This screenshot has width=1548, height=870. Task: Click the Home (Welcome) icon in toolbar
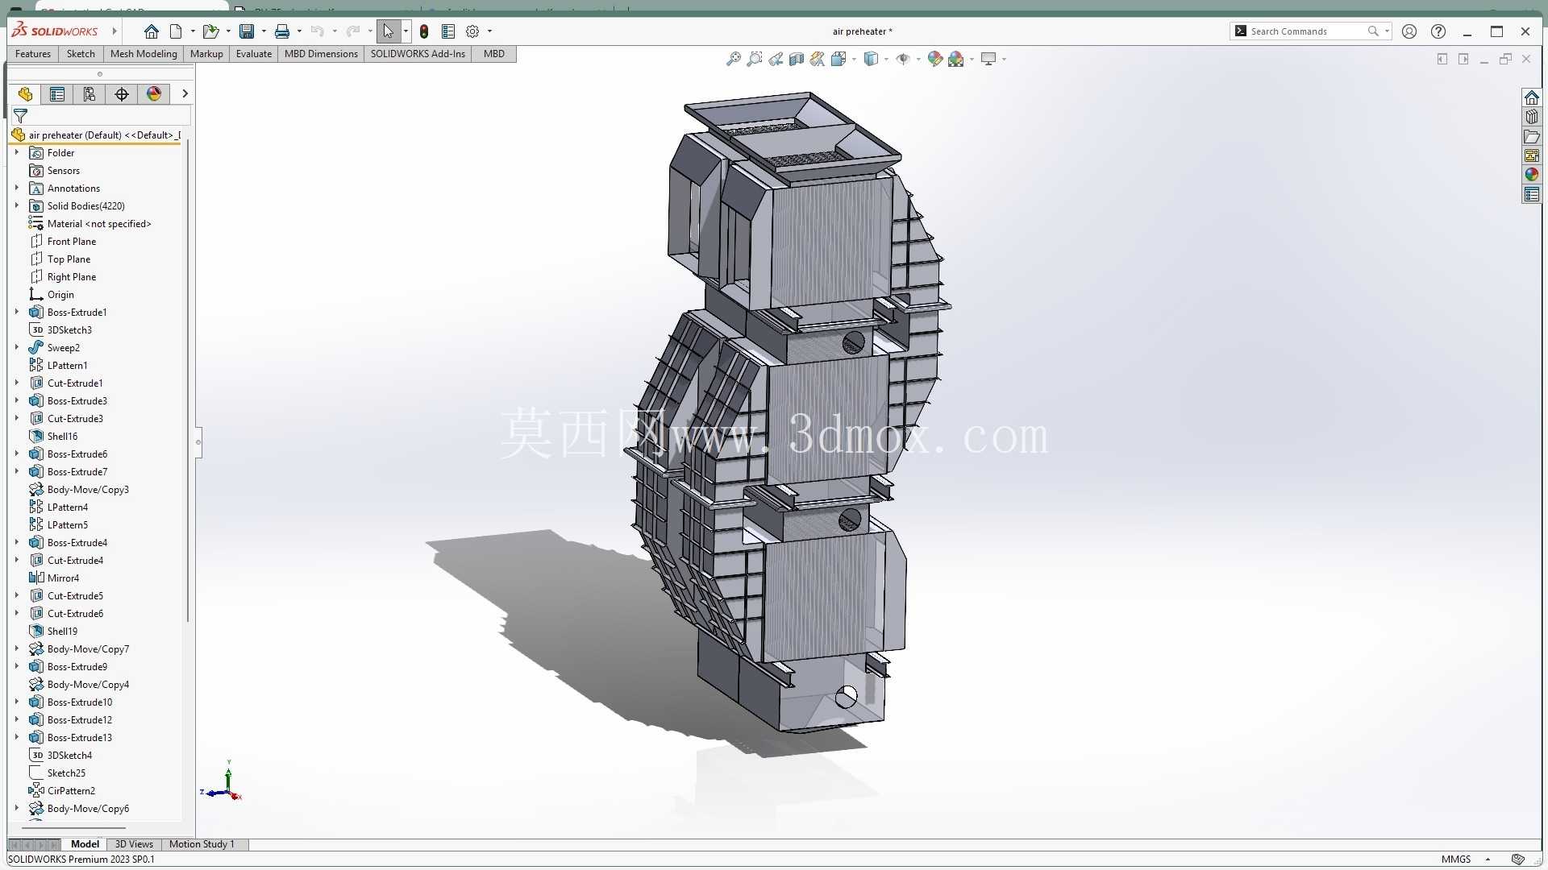coord(151,31)
